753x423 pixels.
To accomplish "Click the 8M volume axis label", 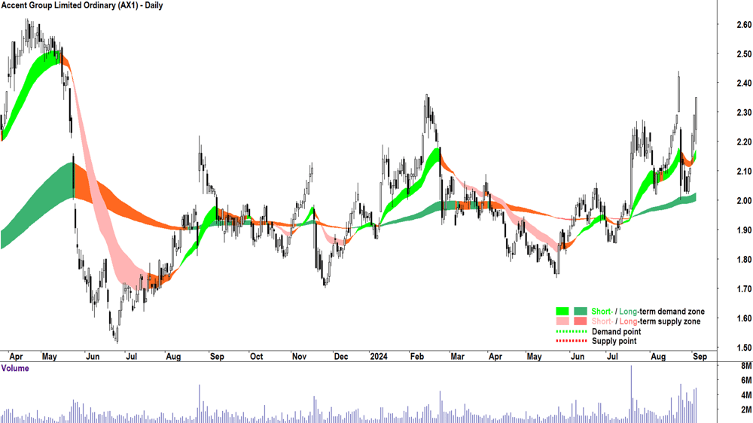I will click(745, 366).
